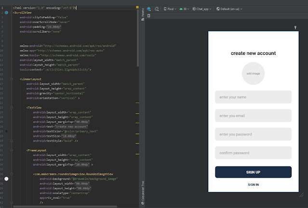Screen dimensions: 308x208
Task: Click the resize handle at preview bottom-right
Action: [301, 195]
